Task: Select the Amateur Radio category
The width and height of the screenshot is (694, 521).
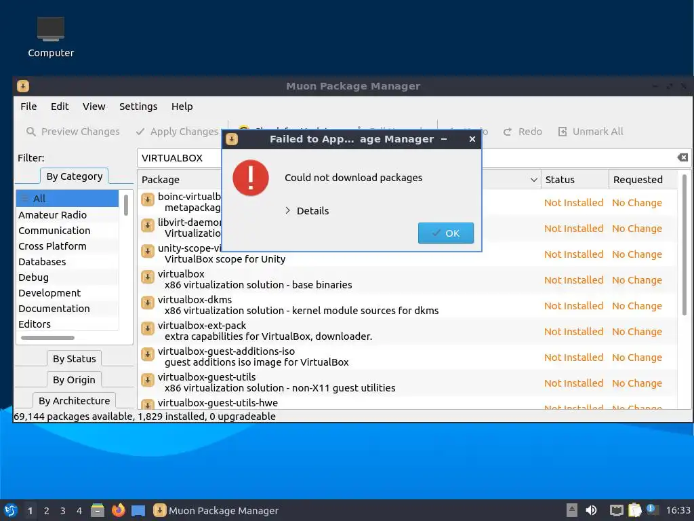Action: click(67, 215)
